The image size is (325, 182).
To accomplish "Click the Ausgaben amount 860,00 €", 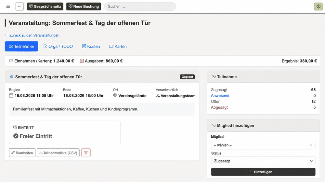I will click(x=114, y=61).
